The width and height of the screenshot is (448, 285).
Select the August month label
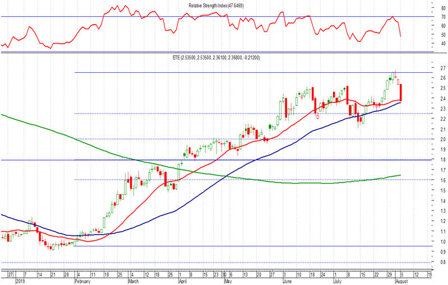(x=401, y=281)
